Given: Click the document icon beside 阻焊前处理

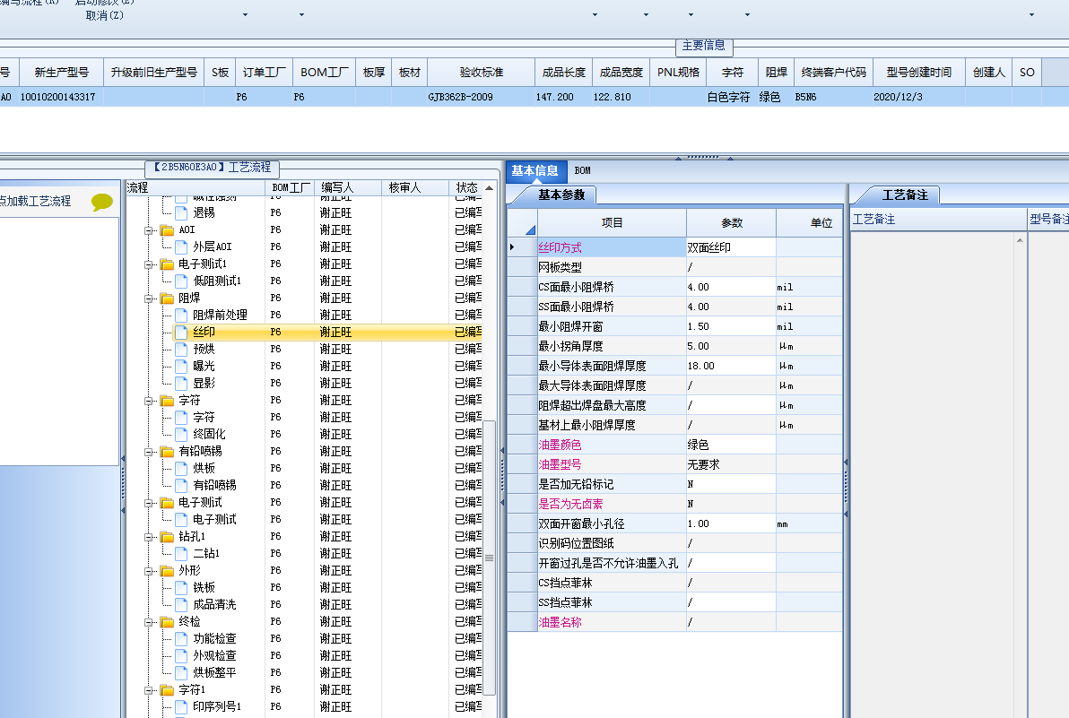Looking at the screenshot, I should (x=181, y=315).
